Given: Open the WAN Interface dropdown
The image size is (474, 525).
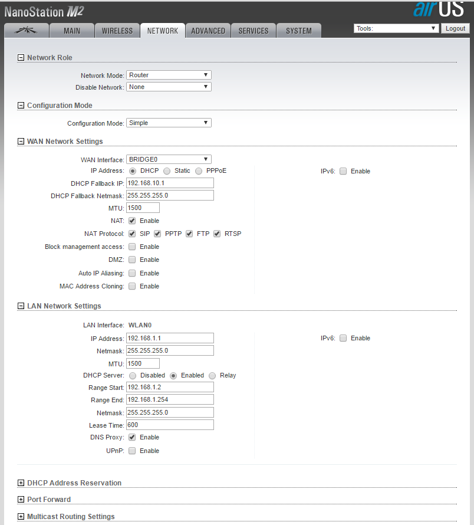Looking at the screenshot, I should point(169,159).
